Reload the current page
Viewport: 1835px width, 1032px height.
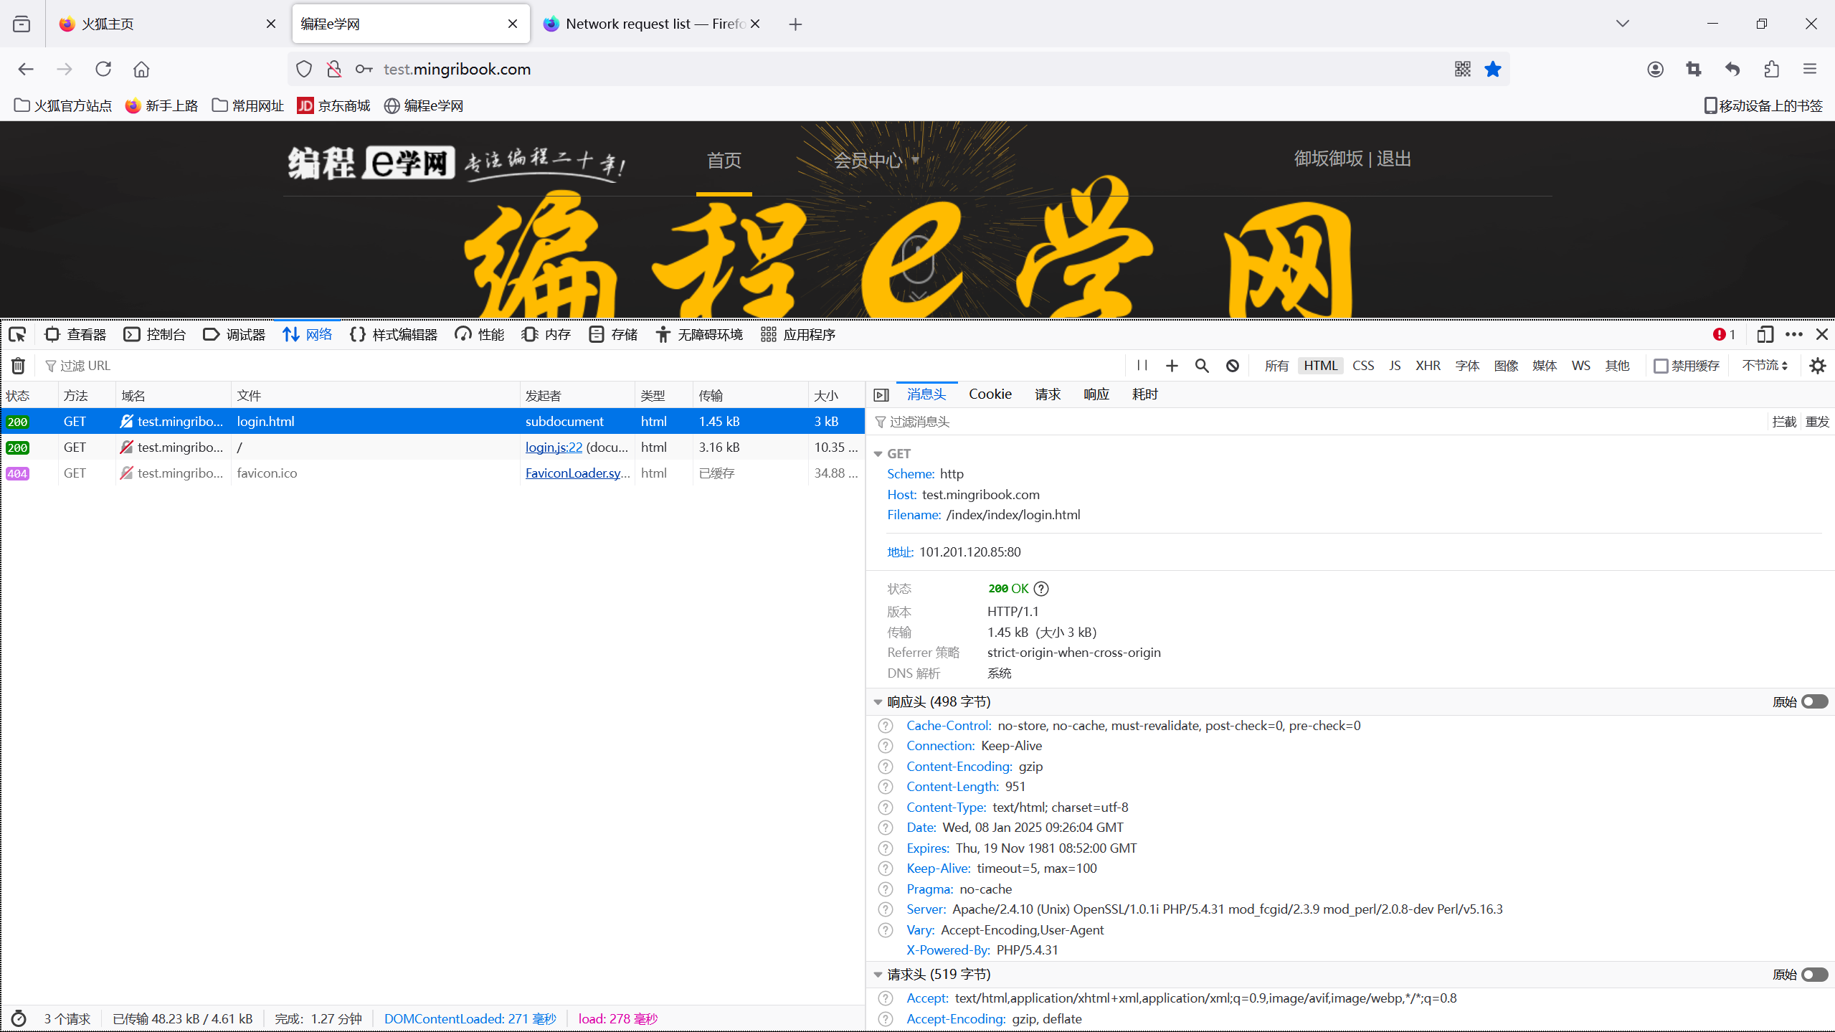click(x=103, y=69)
